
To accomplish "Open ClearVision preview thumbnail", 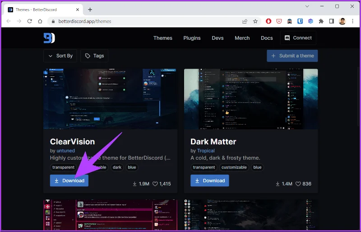I will [x=110, y=99].
